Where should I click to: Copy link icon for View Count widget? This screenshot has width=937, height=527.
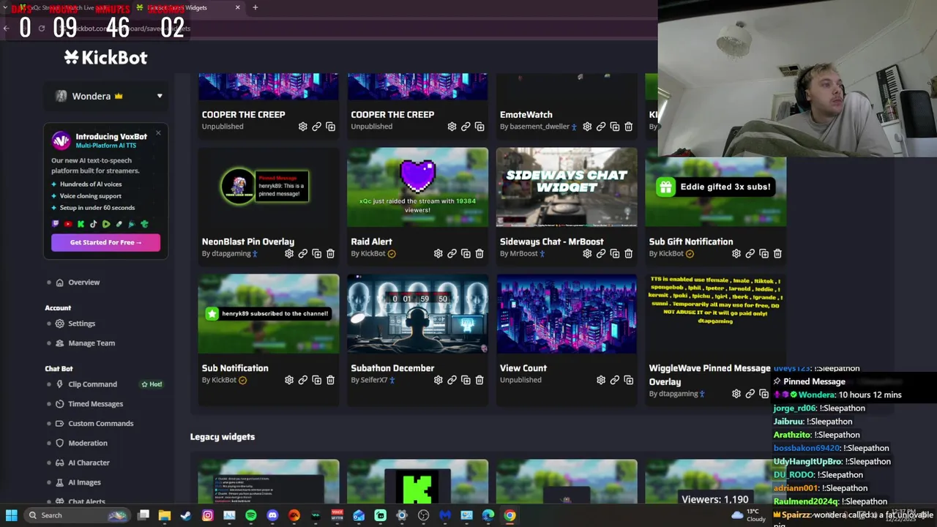[615, 380]
